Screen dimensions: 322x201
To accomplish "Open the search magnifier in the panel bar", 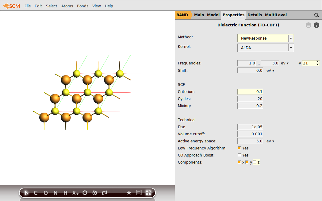I will (316, 15).
